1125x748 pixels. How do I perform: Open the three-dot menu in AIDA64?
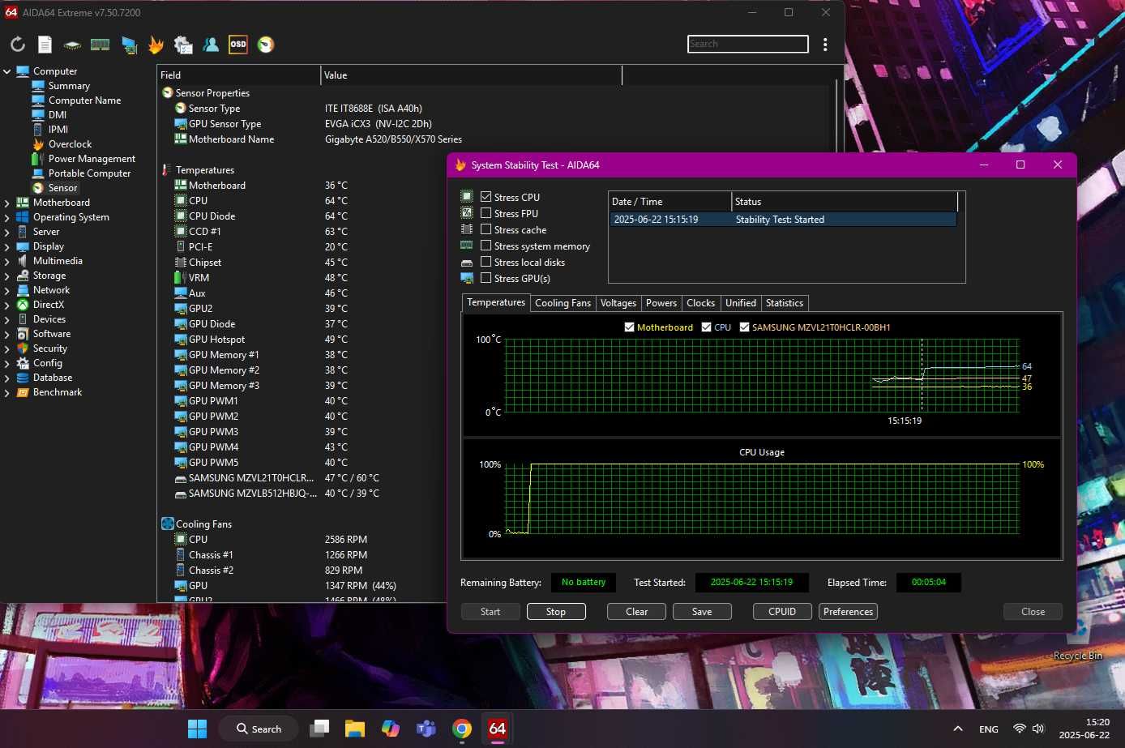point(825,45)
